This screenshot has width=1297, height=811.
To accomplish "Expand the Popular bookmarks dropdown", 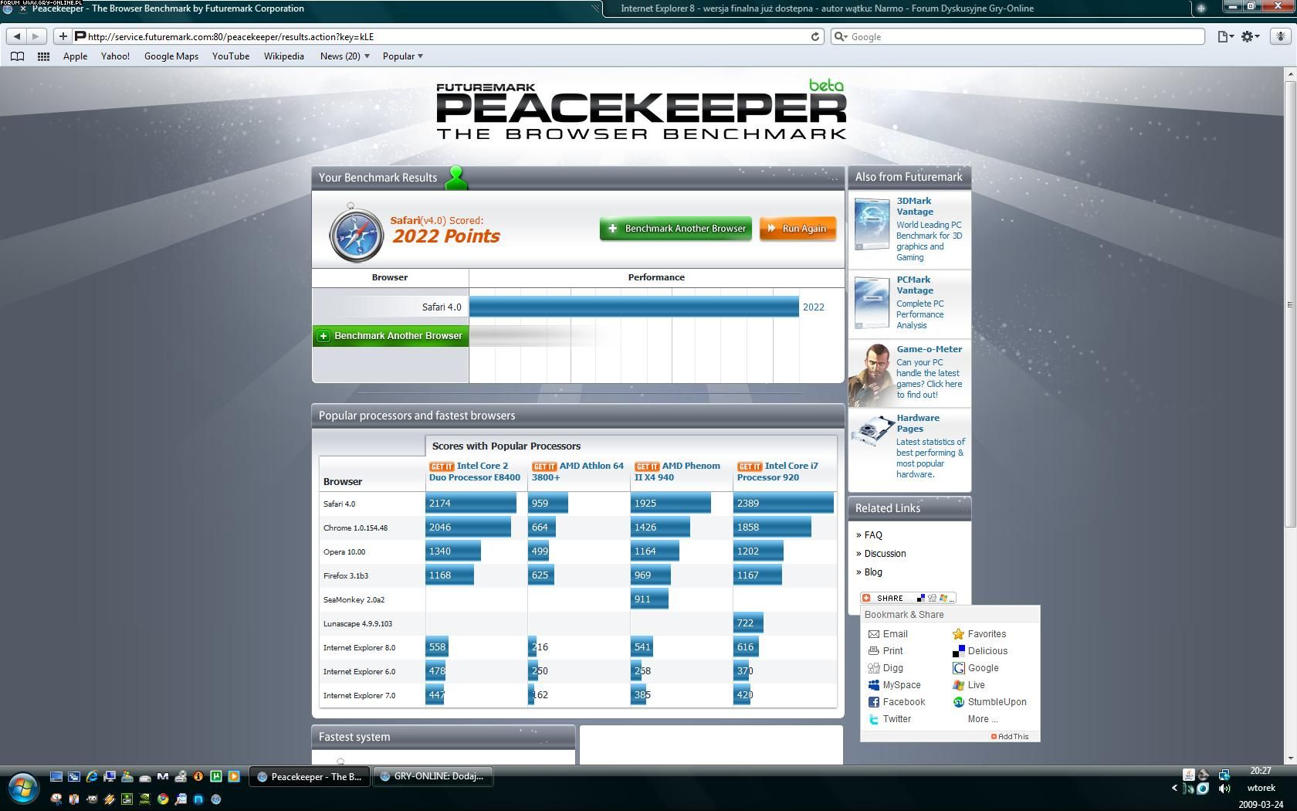I will pos(402,56).
